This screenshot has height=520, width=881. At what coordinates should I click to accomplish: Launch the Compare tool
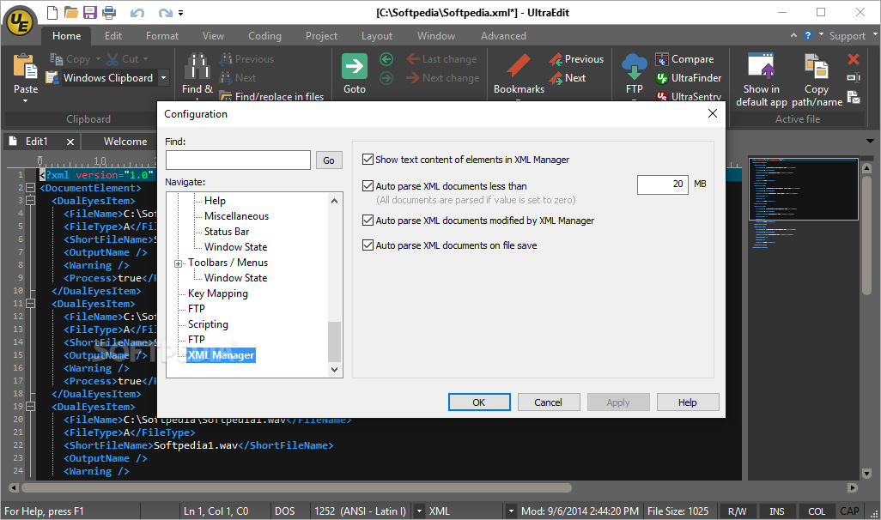[684, 59]
